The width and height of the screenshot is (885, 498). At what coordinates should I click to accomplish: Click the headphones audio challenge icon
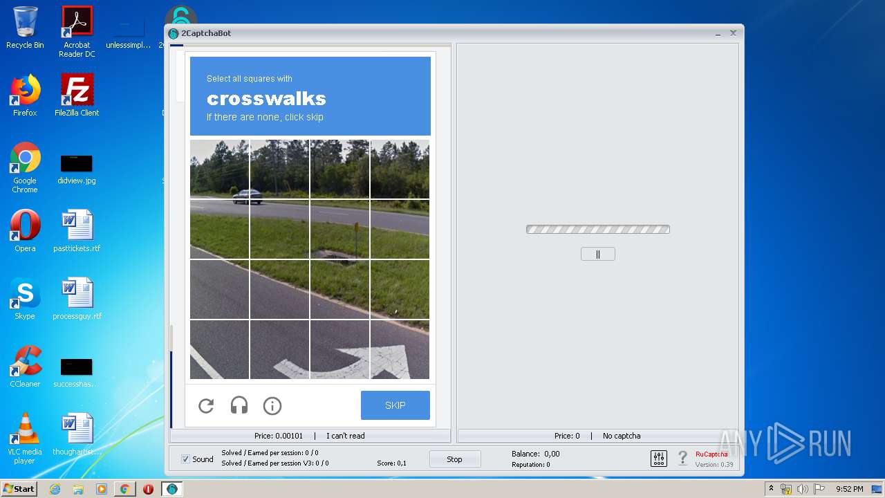click(x=239, y=406)
